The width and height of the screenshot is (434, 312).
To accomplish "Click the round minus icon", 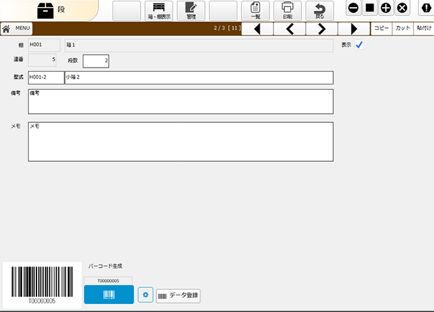I will [353, 8].
